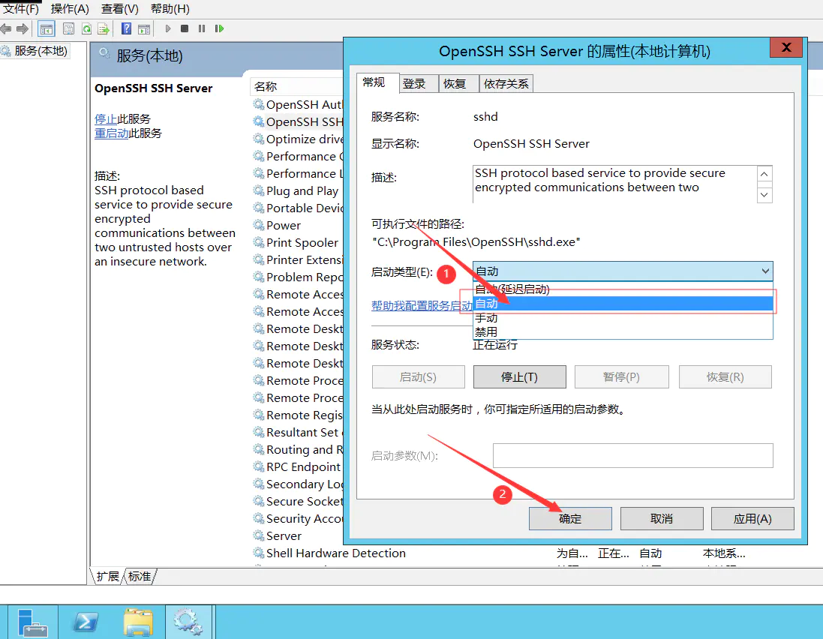The width and height of the screenshot is (823, 639).
Task: Click the 取消 button
Action: (x=662, y=519)
